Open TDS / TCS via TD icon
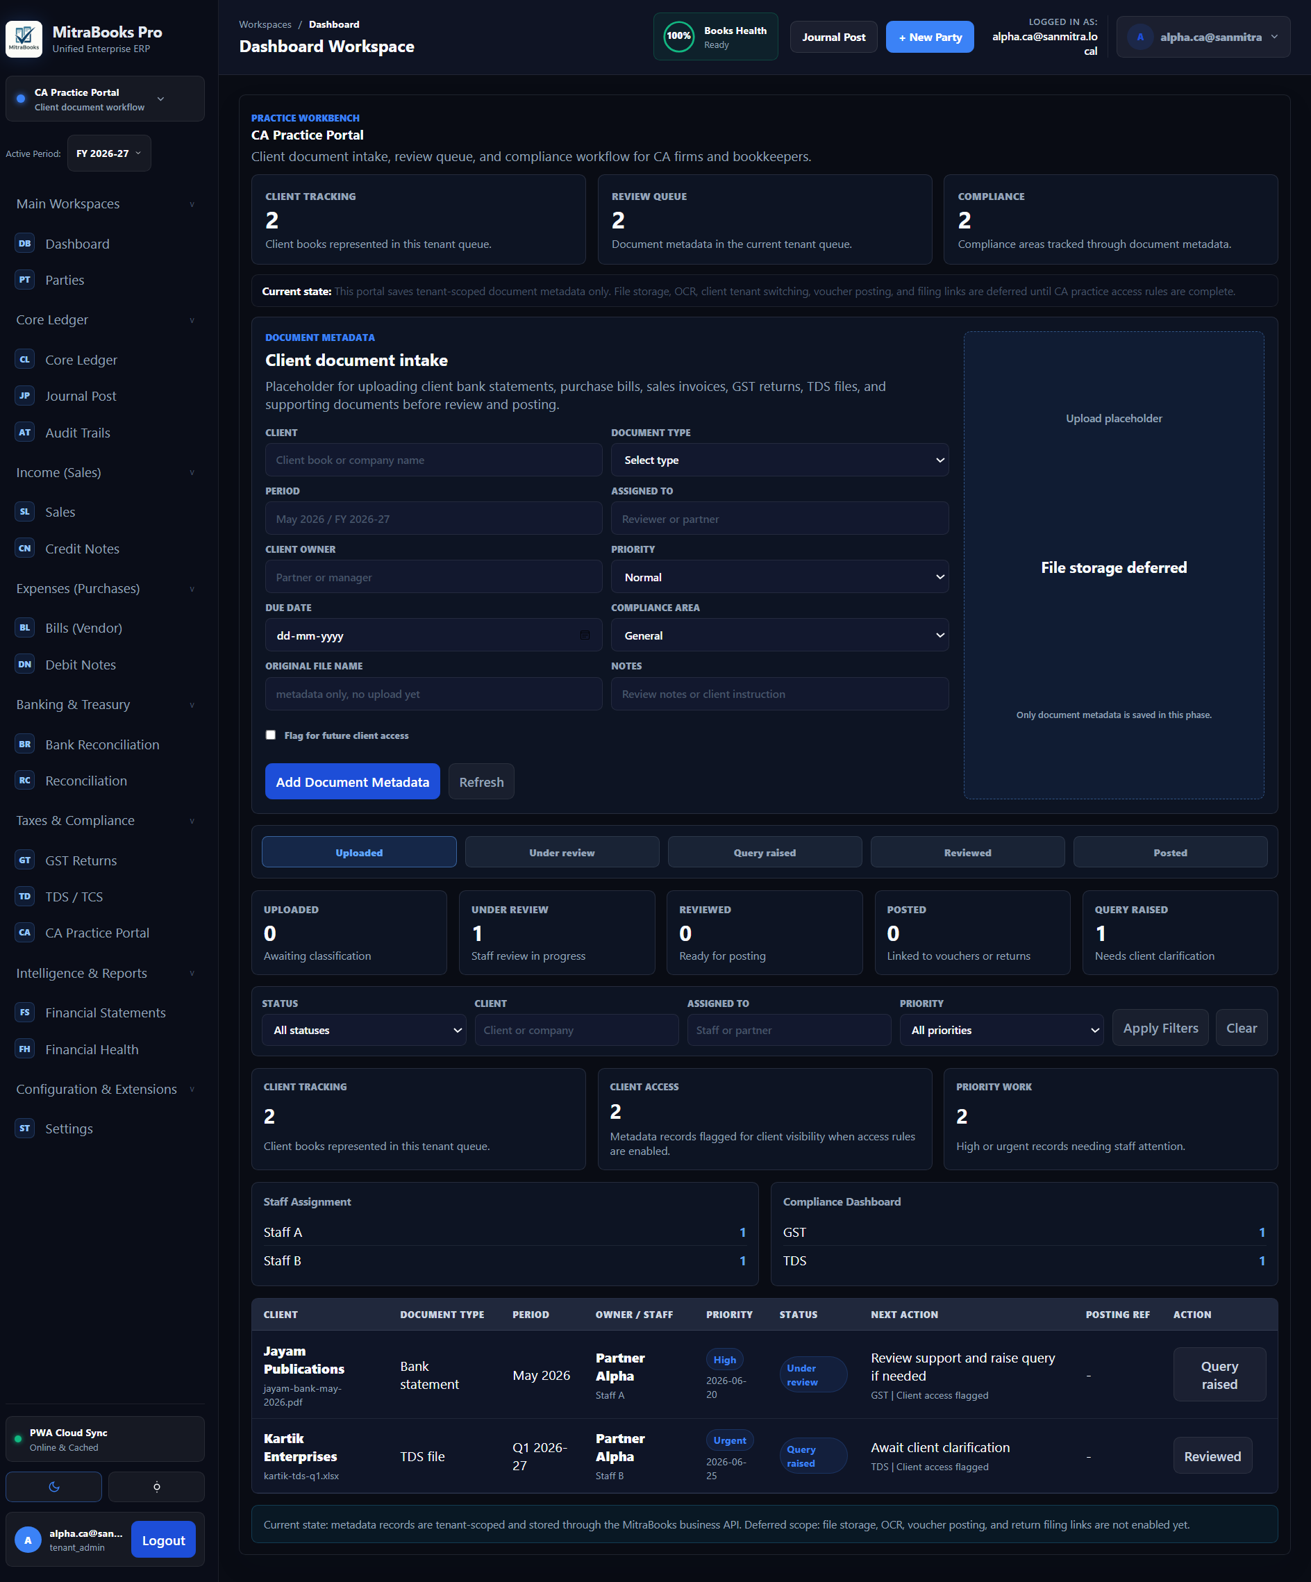Viewport: 1311px width, 1582px height. click(25, 897)
